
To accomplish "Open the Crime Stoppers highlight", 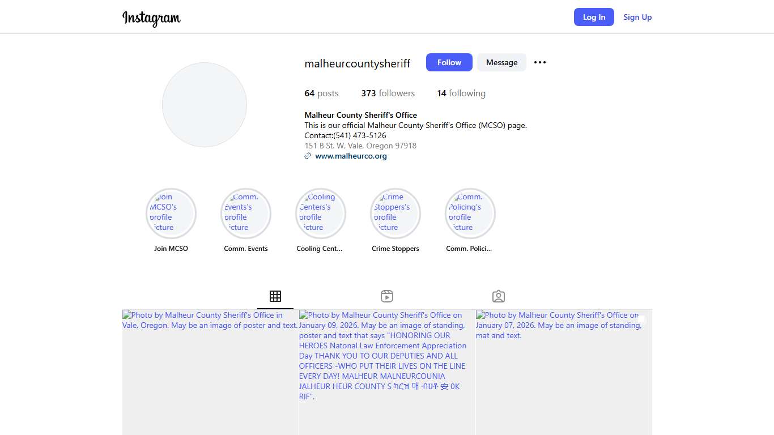I will pyautogui.click(x=395, y=214).
